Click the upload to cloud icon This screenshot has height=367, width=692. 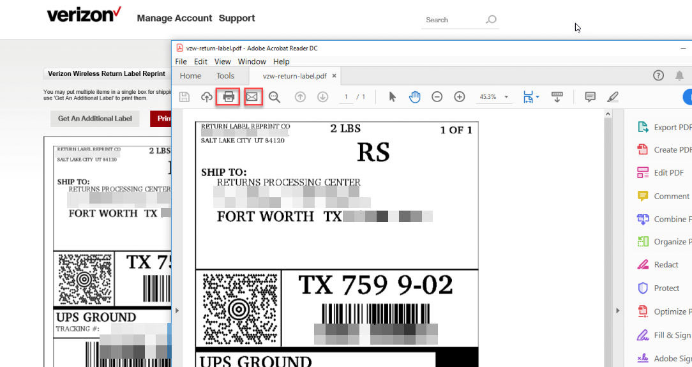[206, 97]
